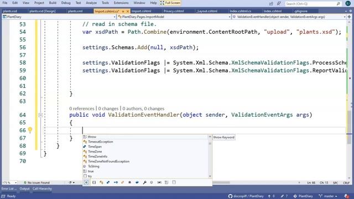This screenshot has width=354, height=199.
Task: Open the View menu
Action: [26, 3]
